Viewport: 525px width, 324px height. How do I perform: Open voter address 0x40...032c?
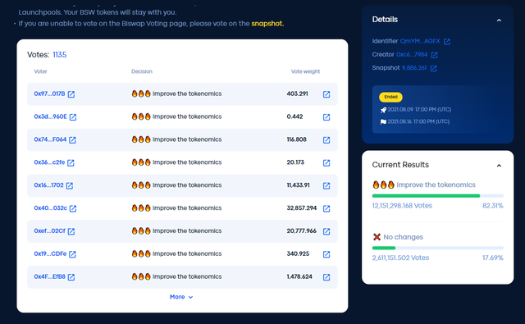coord(50,208)
